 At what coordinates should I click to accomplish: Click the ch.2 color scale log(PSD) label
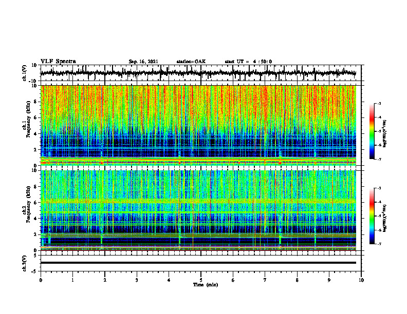coord(385,219)
